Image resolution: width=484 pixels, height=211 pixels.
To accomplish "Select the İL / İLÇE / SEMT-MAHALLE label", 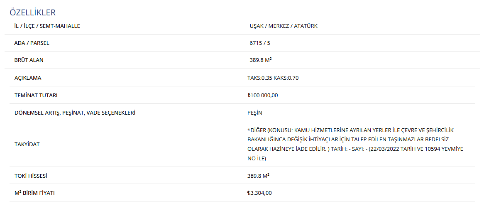I will coord(47,26).
